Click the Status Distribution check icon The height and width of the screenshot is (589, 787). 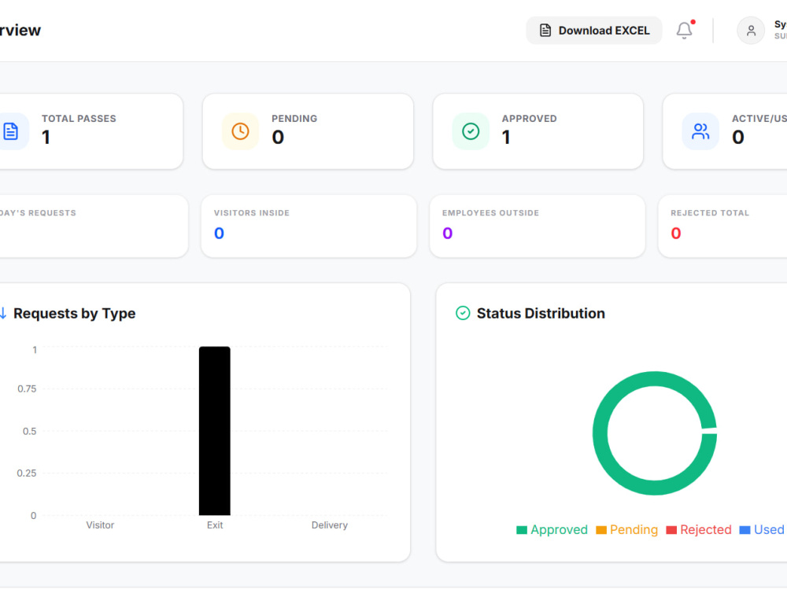click(463, 313)
